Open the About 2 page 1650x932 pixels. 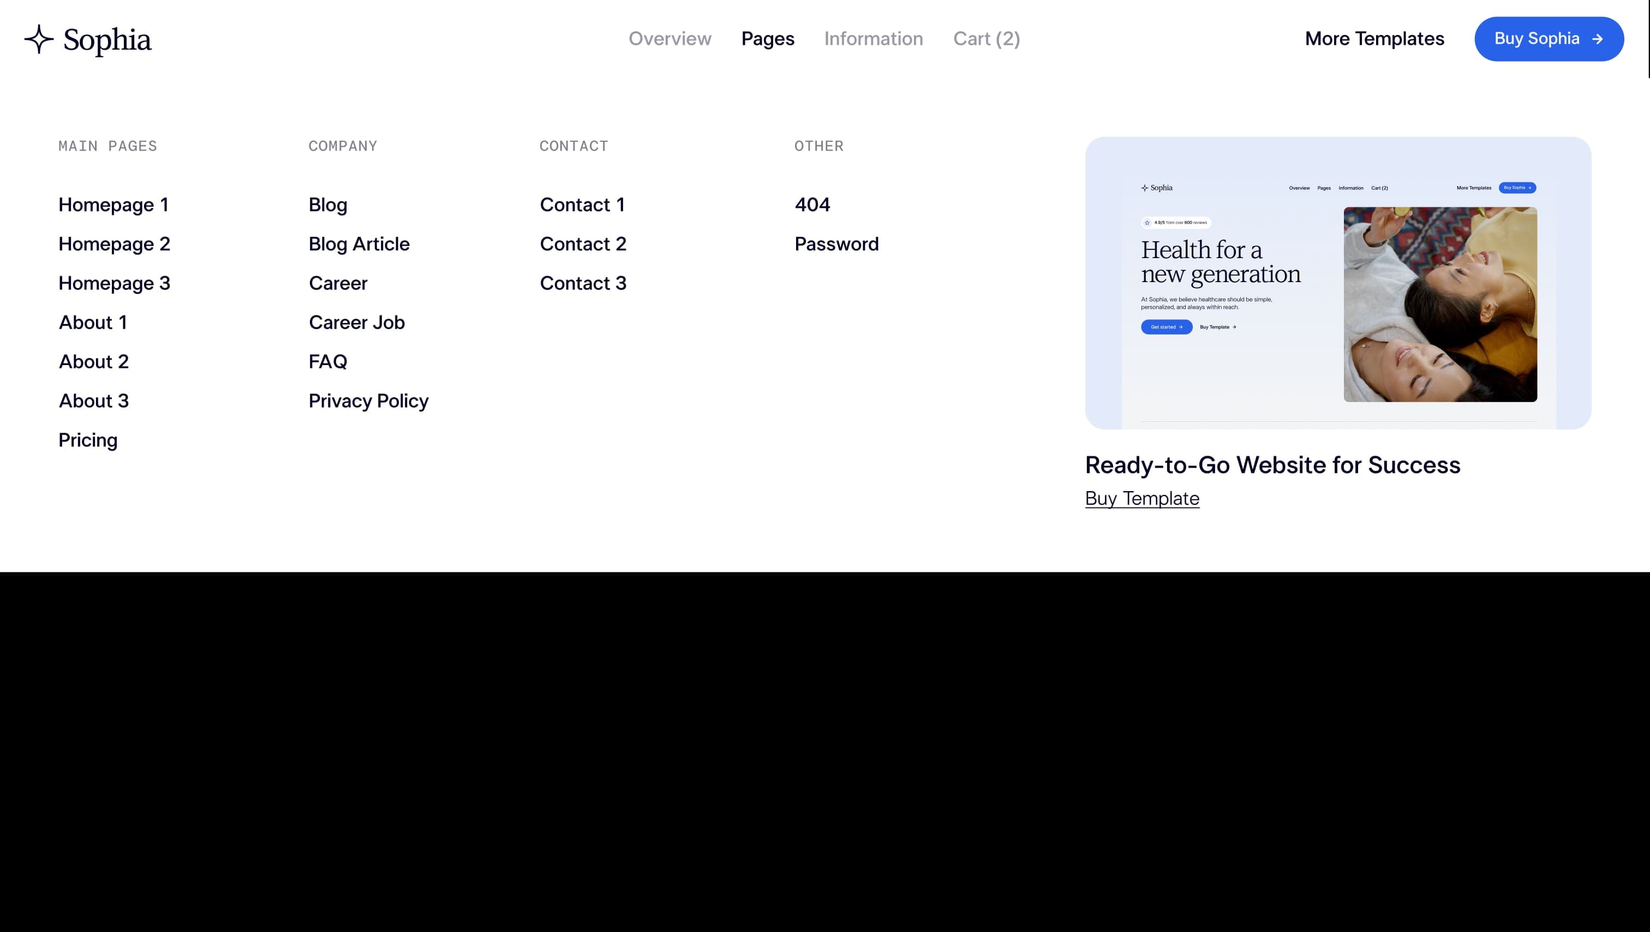(93, 361)
